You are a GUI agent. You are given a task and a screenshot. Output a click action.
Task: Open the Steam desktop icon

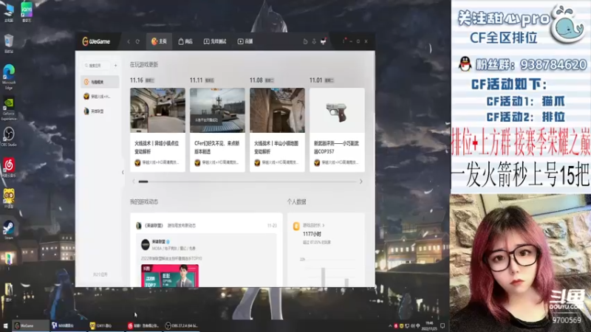[x=9, y=230]
